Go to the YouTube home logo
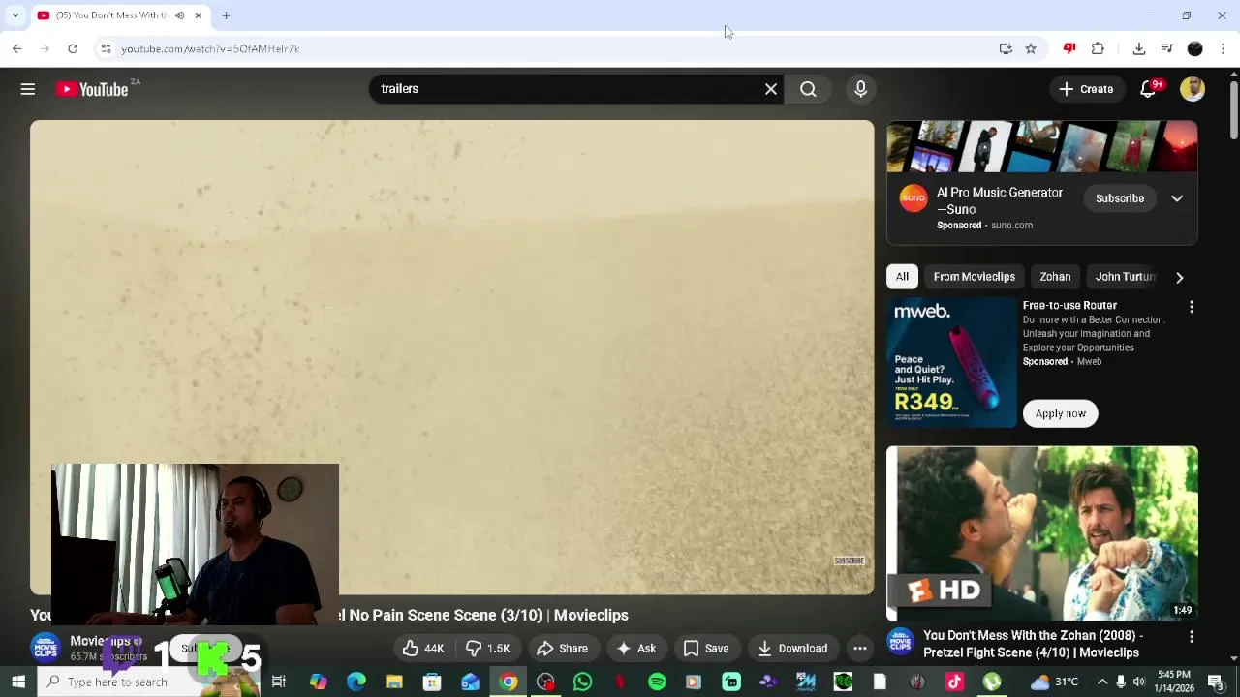1240x697 pixels. (x=92, y=89)
